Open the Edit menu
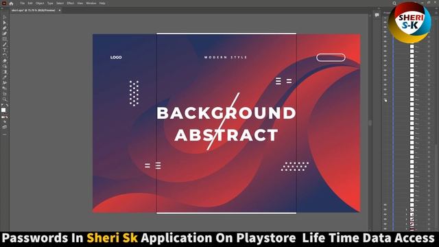439x247 pixels. pos(30,3)
